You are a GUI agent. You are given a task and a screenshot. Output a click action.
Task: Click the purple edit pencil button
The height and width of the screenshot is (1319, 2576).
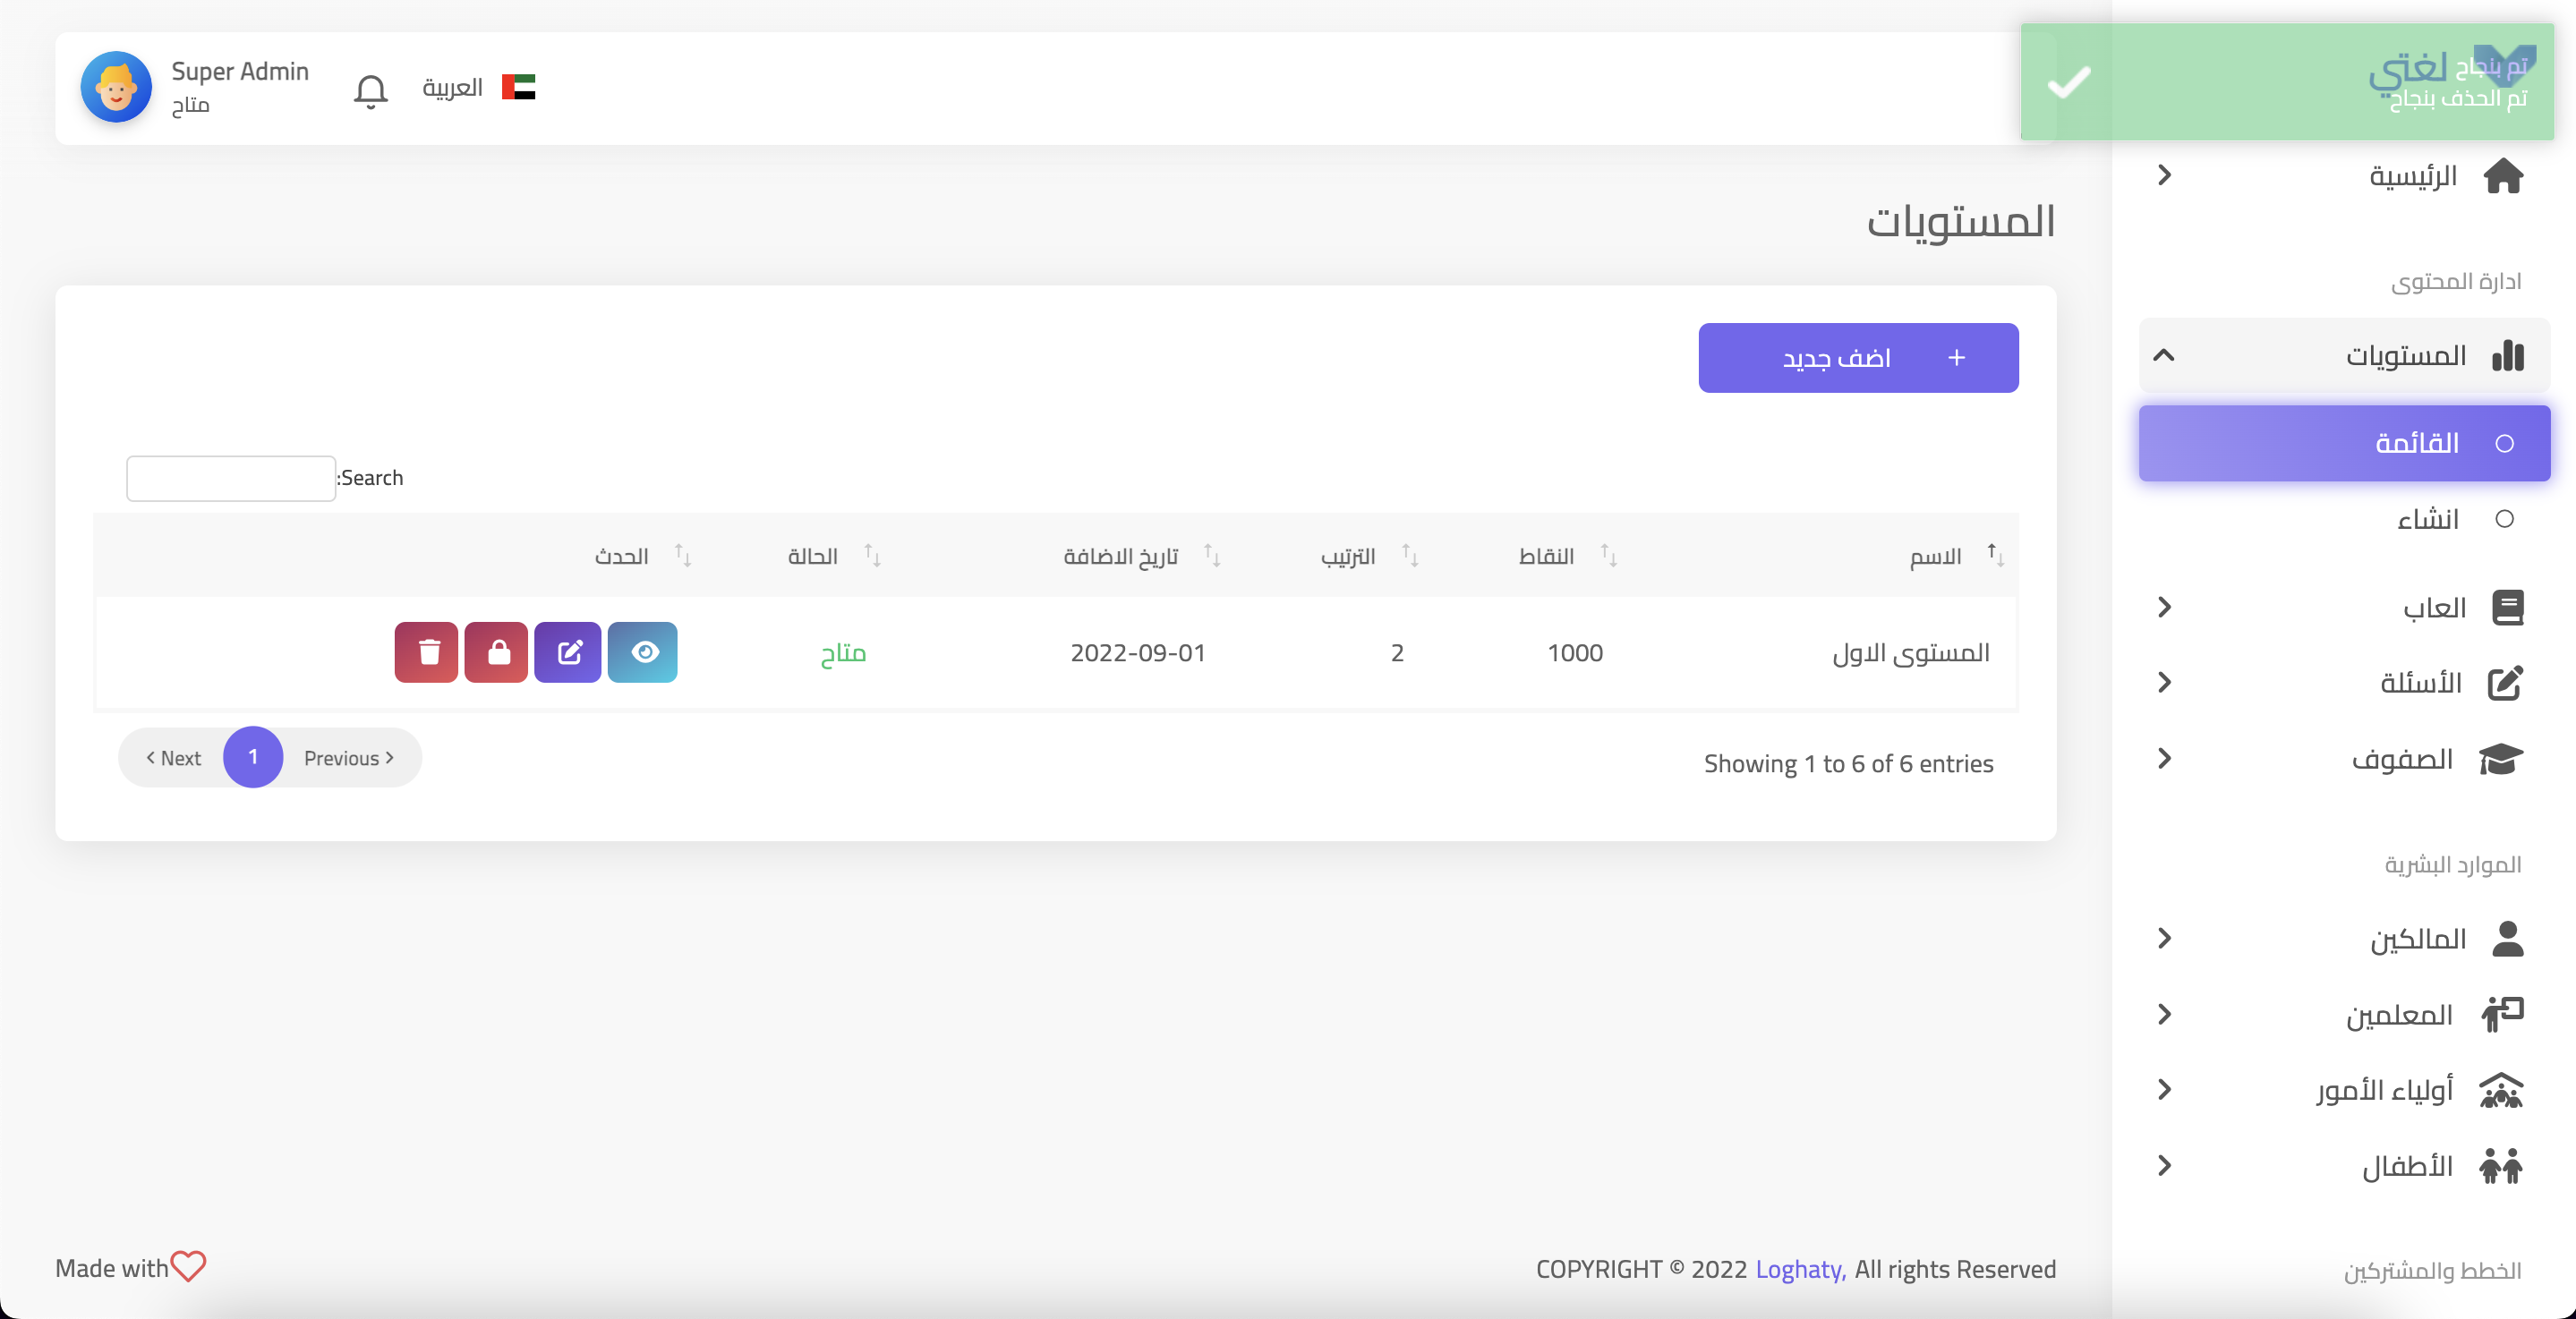click(568, 652)
